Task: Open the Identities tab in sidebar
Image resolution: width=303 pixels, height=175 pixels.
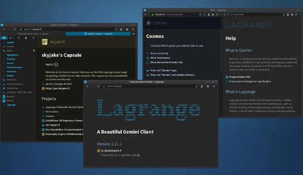Action: (26, 38)
